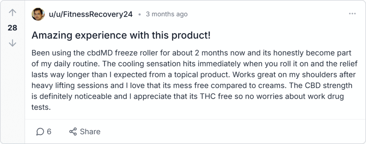Screen dimensions: 366x144
Task: Click the comment count number 6
Action: click(x=49, y=132)
